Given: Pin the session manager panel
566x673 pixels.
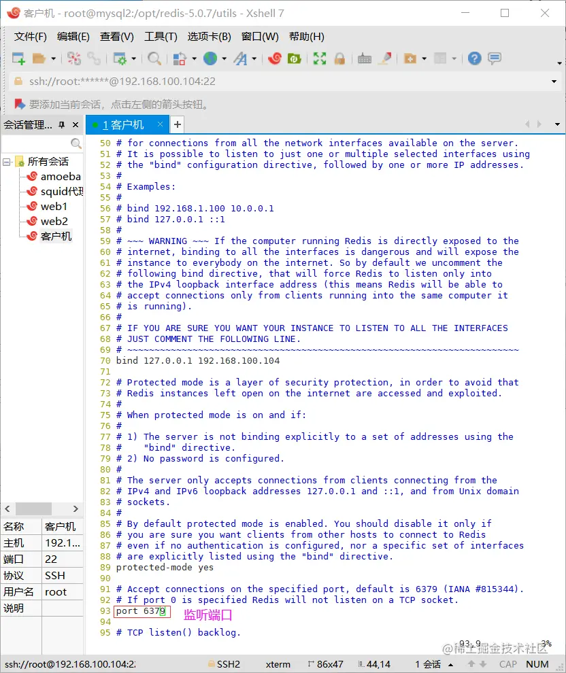Looking at the screenshot, I should click(x=62, y=125).
